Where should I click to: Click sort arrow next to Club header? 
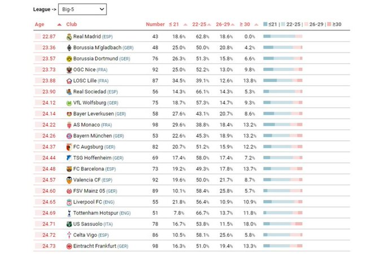coord(59,25)
